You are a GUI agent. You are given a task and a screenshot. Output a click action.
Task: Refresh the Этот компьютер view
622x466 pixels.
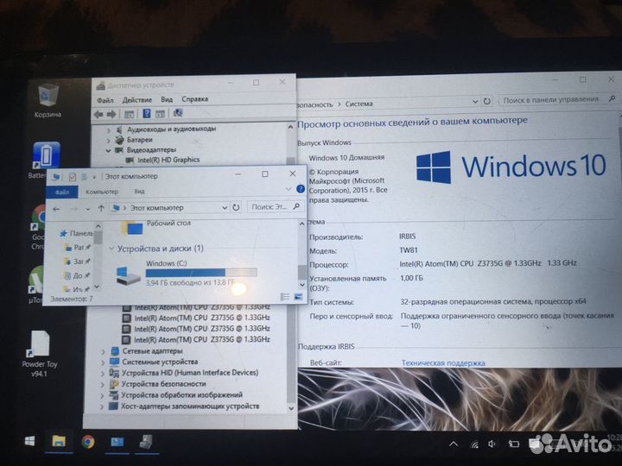click(236, 207)
